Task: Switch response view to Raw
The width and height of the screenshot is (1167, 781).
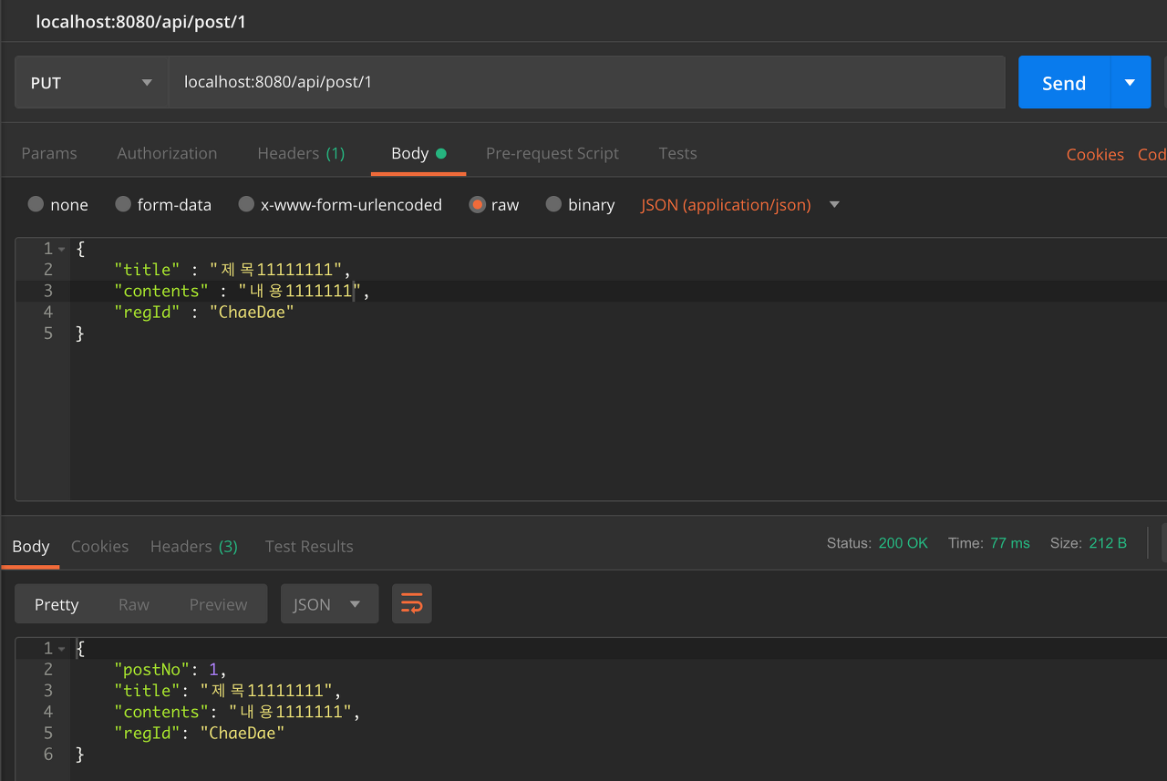Action: point(133,603)
